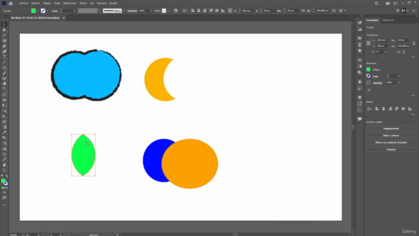
Task: Open the Recolor Artwork wheel icon
Action: [175, 10]
